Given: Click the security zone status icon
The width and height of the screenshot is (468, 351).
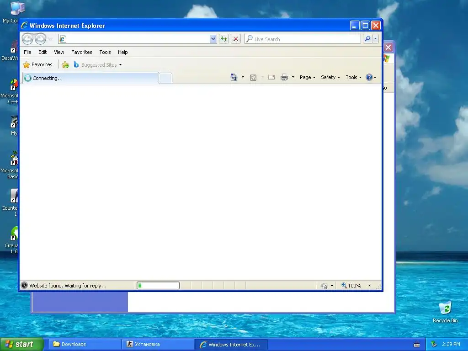Looking at the screenshot, I should 324,286.
